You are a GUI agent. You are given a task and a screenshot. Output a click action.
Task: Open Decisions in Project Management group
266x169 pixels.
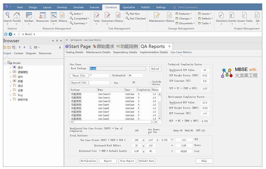click(221, 15)
